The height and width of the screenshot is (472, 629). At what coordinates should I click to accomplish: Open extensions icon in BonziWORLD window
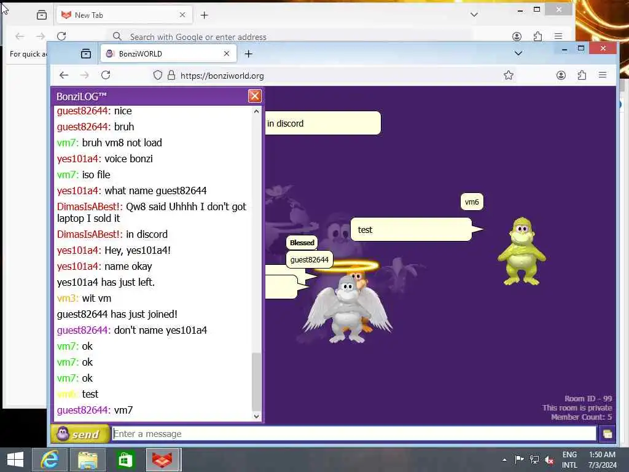pos(582,75)
